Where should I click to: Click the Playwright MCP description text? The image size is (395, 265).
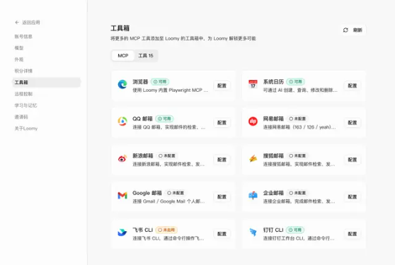[171, 90]
